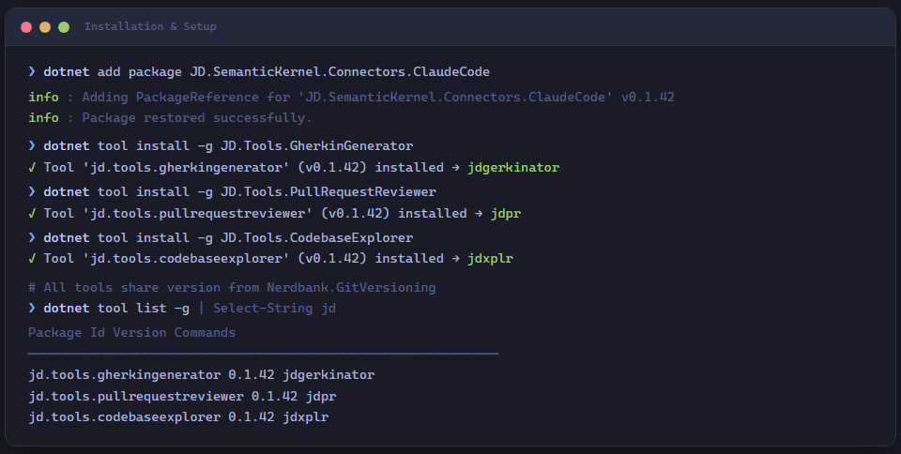Click the jd.tools.pullrequestreviewer 0.1.42 table row
Viewport: 901px width, 454px height.
(x=182, y=396)
